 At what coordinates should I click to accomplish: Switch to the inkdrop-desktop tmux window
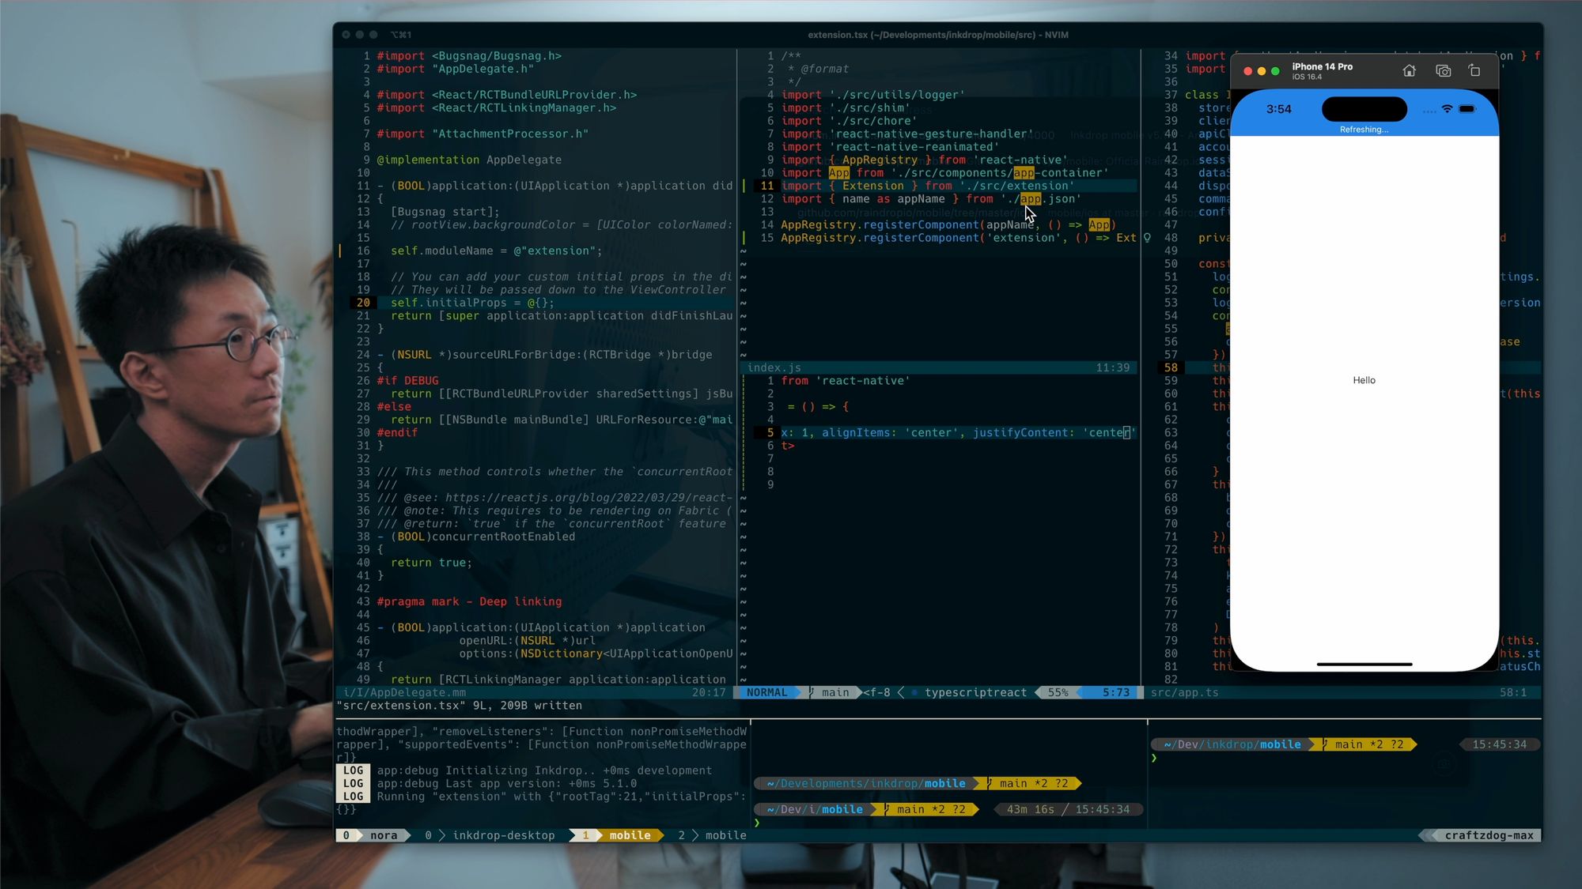pos(505,835)
